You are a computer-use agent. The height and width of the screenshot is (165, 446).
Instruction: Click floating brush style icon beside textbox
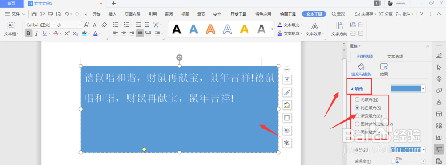point(287,92)
